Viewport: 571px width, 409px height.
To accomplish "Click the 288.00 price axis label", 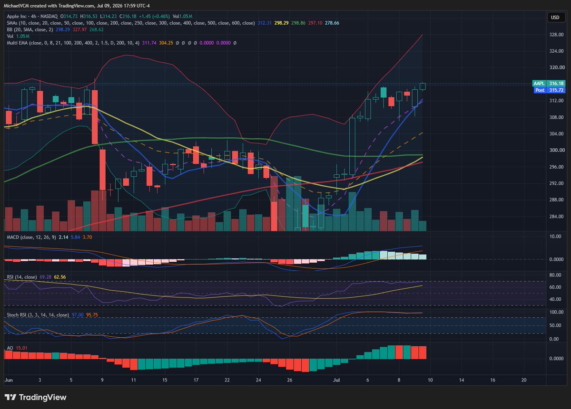I will coord(557,200).
